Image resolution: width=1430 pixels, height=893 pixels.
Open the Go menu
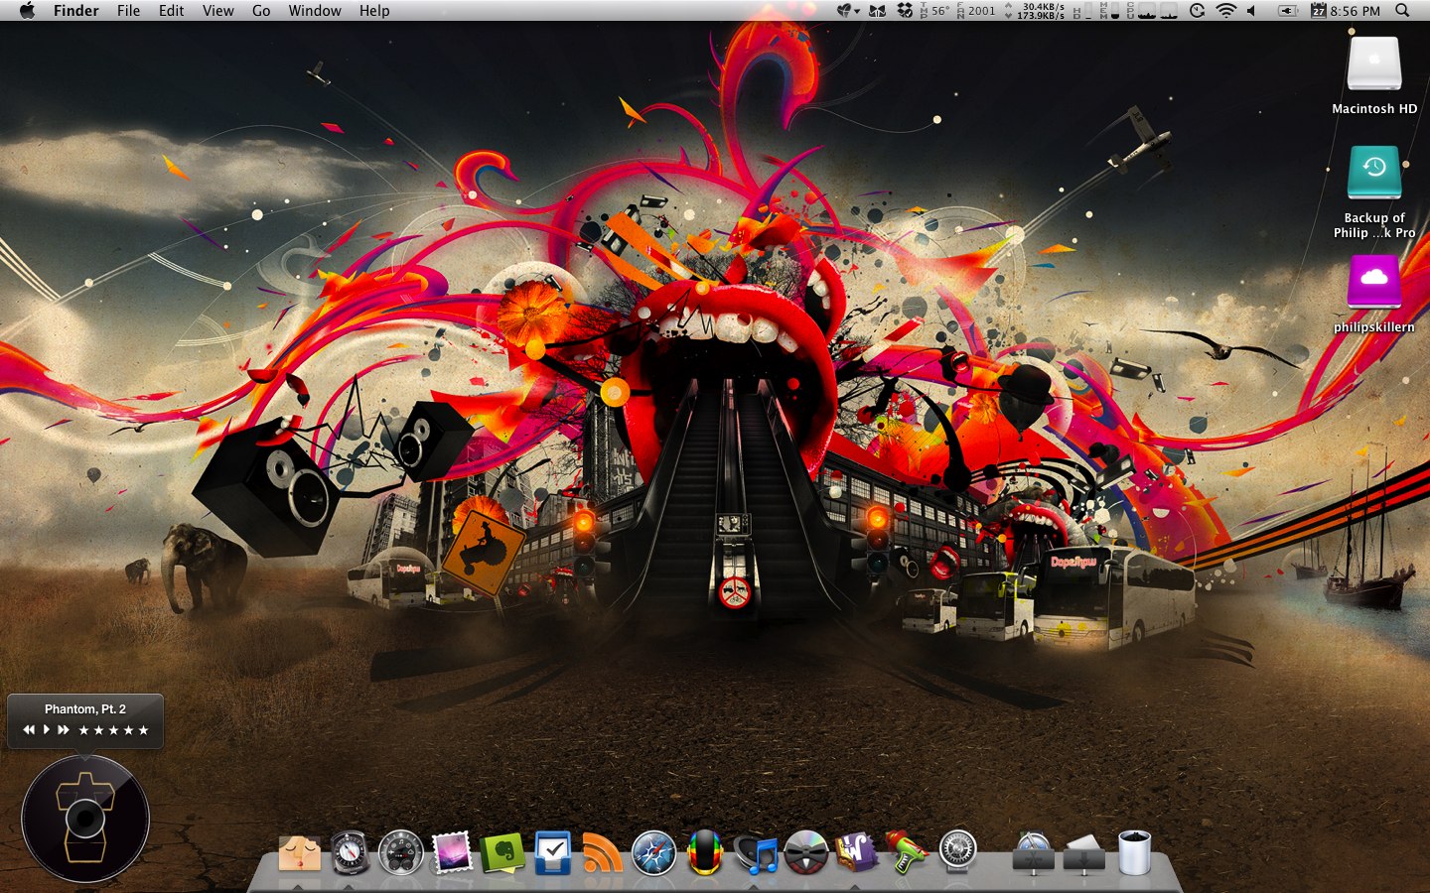[261, 11]
